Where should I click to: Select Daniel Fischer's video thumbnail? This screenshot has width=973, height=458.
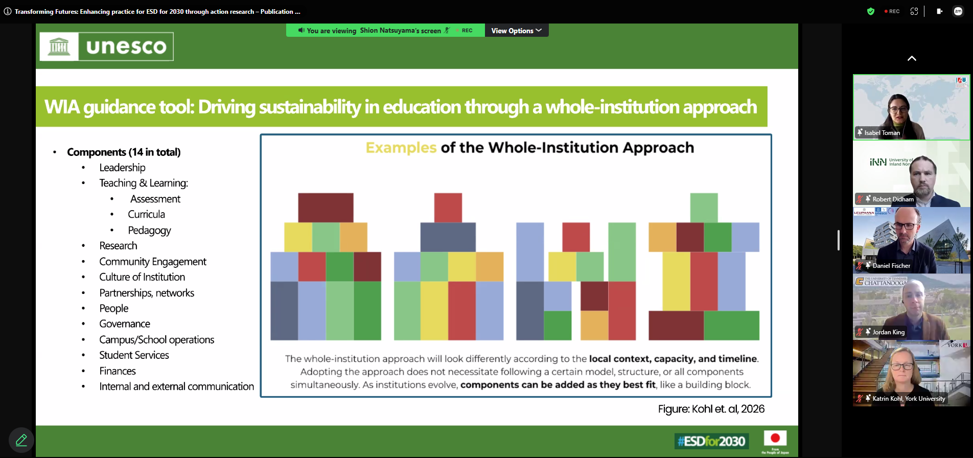(x=912, y=240)
